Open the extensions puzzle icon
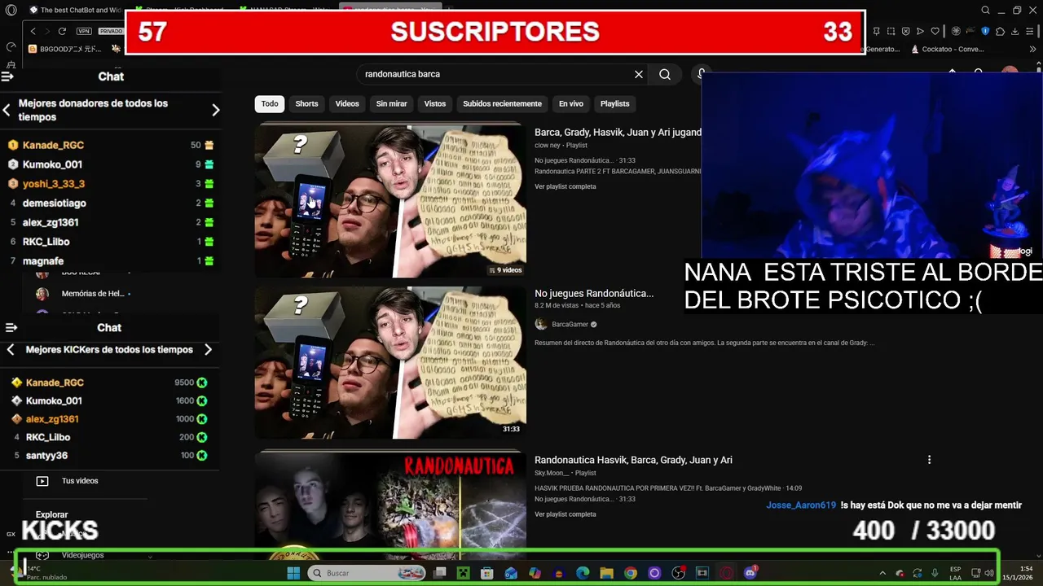Viewport: 1043px width, 586px height. [1001, 31]
